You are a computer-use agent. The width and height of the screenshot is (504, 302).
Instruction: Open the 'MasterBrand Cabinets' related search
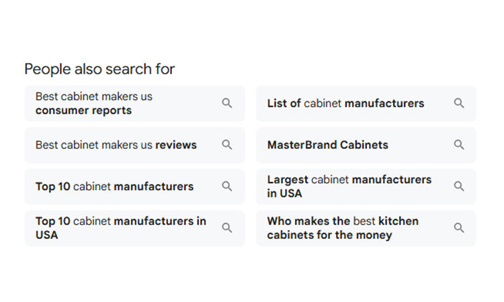tap(328, 145)
